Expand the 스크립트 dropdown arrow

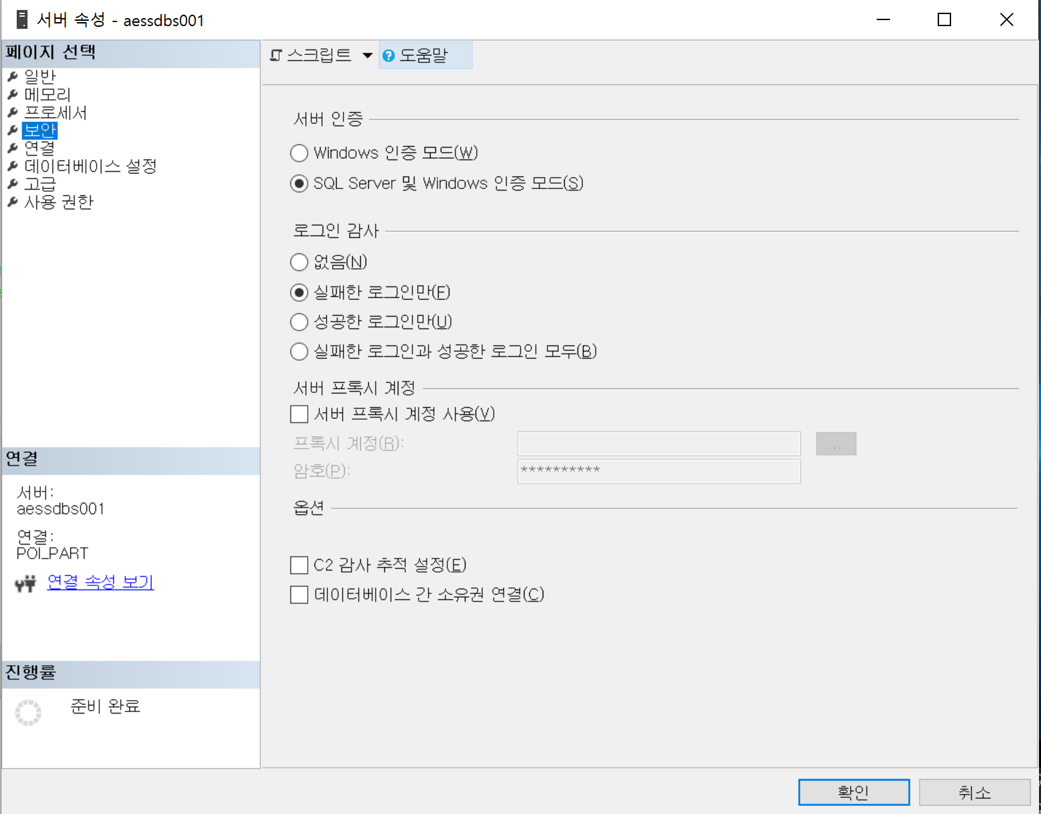tap(367, 56)
